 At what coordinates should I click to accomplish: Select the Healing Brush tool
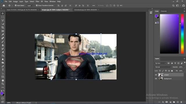tap(3, 38)
